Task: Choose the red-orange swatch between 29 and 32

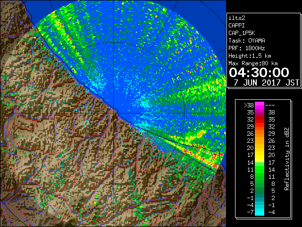Action: coord(260,127)
